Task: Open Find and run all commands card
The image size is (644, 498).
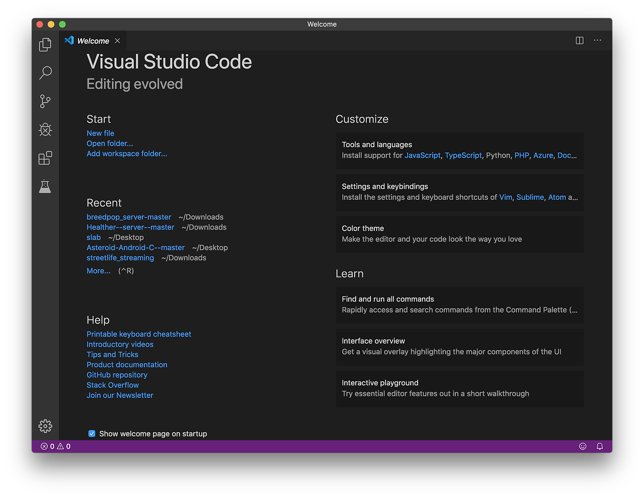Action: (x=460, y=305)
